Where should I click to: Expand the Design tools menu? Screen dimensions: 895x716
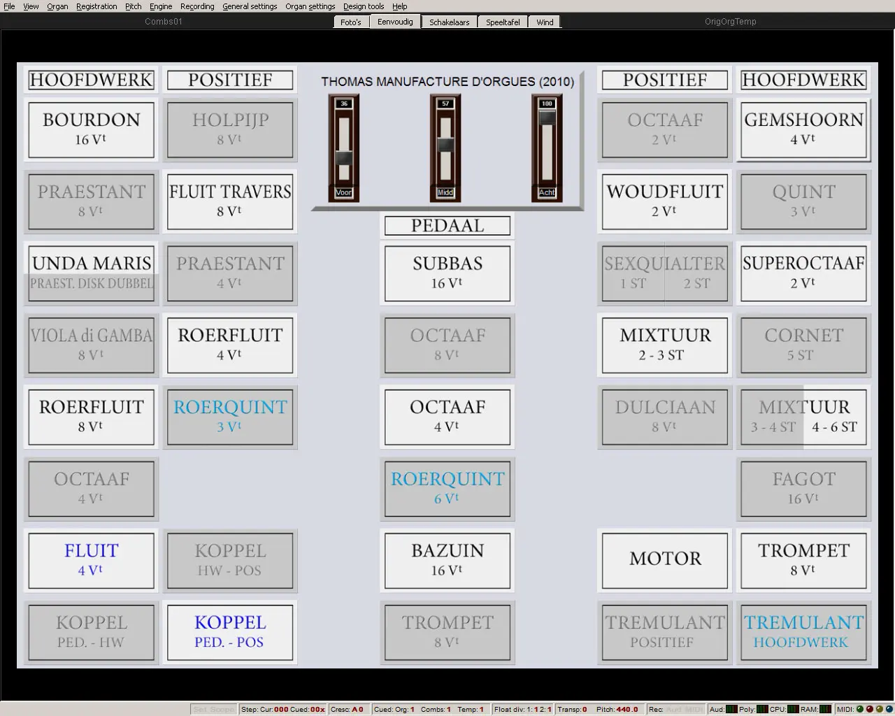click(364, 6)
